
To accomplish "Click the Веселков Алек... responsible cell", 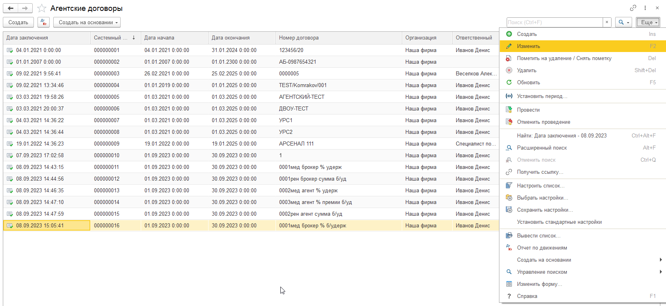I will click(x=476, y=73).
